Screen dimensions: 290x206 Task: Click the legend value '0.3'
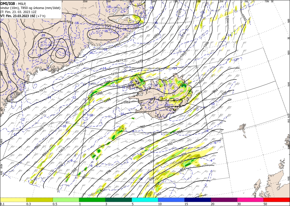tap(28, 204)
